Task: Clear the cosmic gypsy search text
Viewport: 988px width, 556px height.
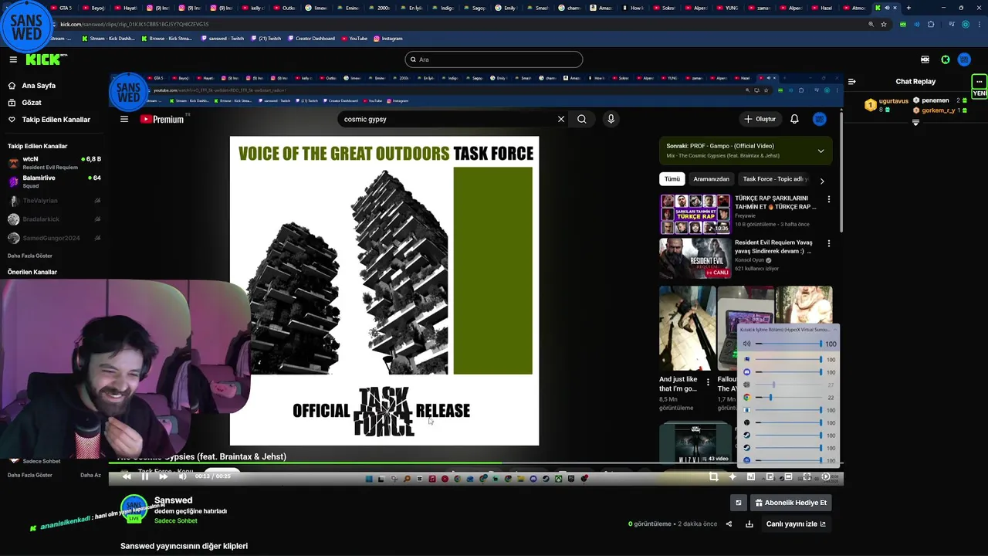Action: point(561,119)
